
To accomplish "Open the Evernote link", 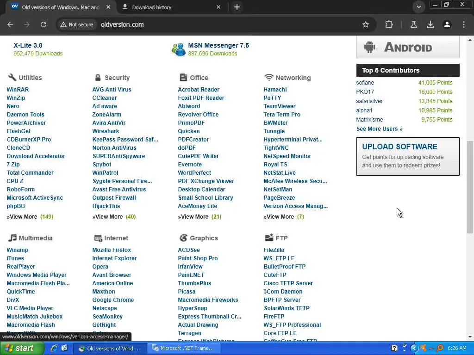I will pyautogui.click(x=189, y=164).
